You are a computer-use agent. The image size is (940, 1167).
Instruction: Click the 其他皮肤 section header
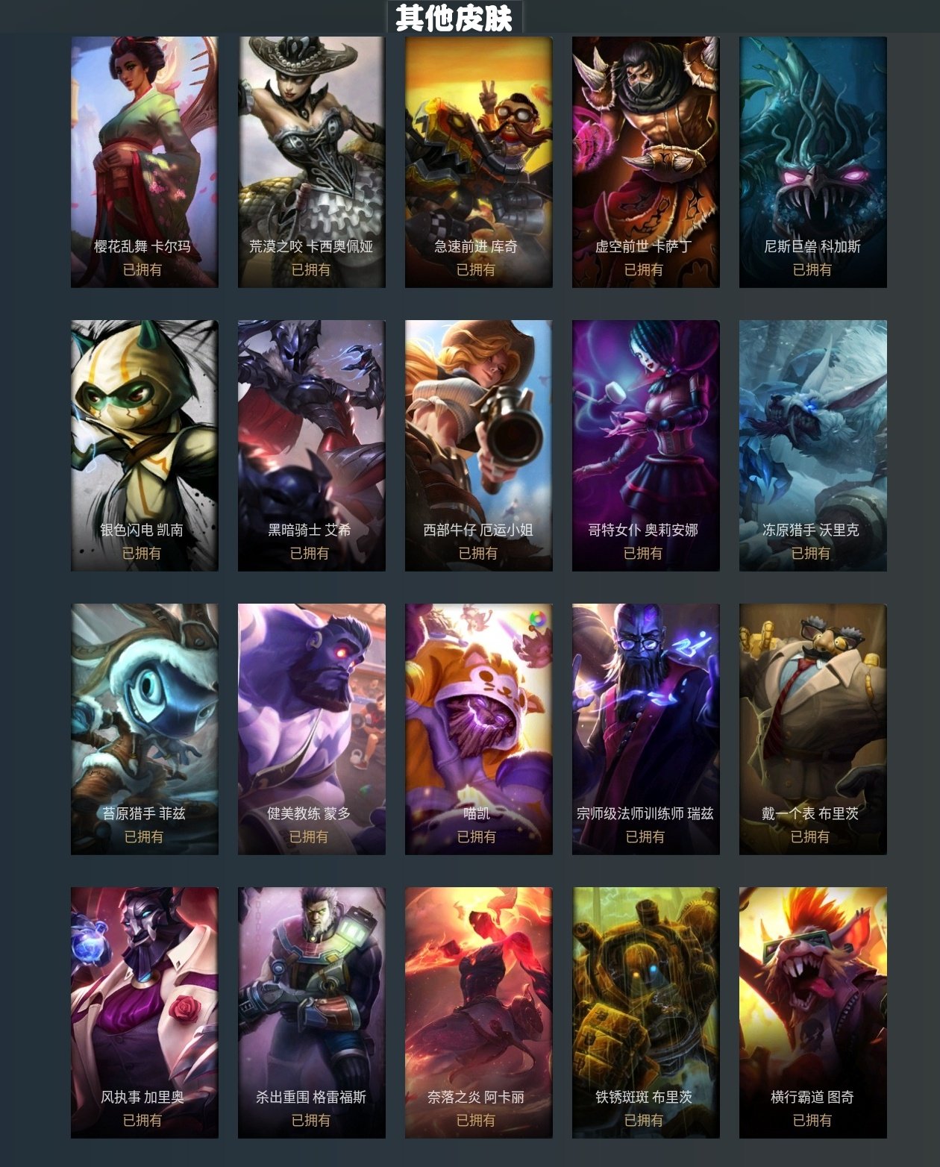pos(454,17)
